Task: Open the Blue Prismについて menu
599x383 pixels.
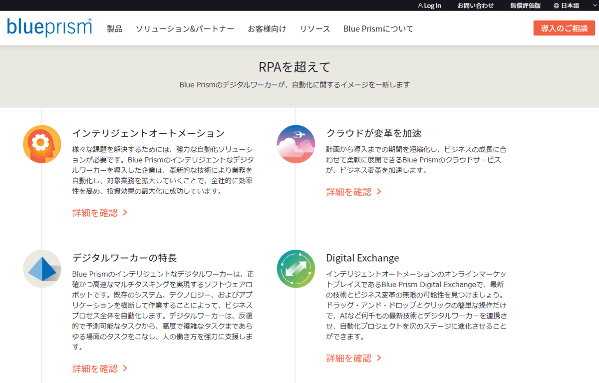Action: coord(378,28)
